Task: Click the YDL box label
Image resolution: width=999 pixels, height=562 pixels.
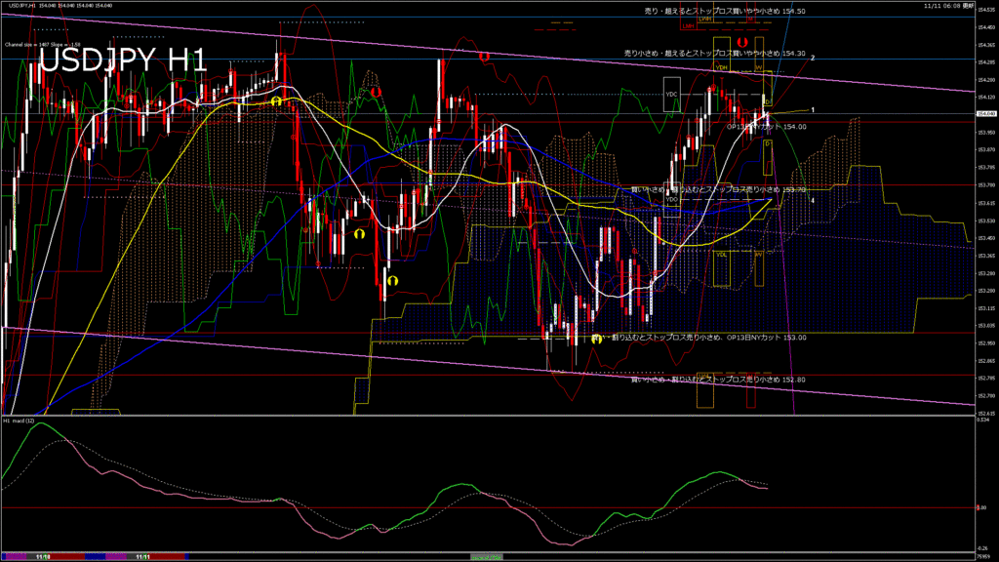Action: pos(722,255)
